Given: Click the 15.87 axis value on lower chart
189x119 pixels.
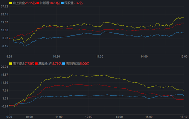Looking at the screenshot, I should coord(4,75).
